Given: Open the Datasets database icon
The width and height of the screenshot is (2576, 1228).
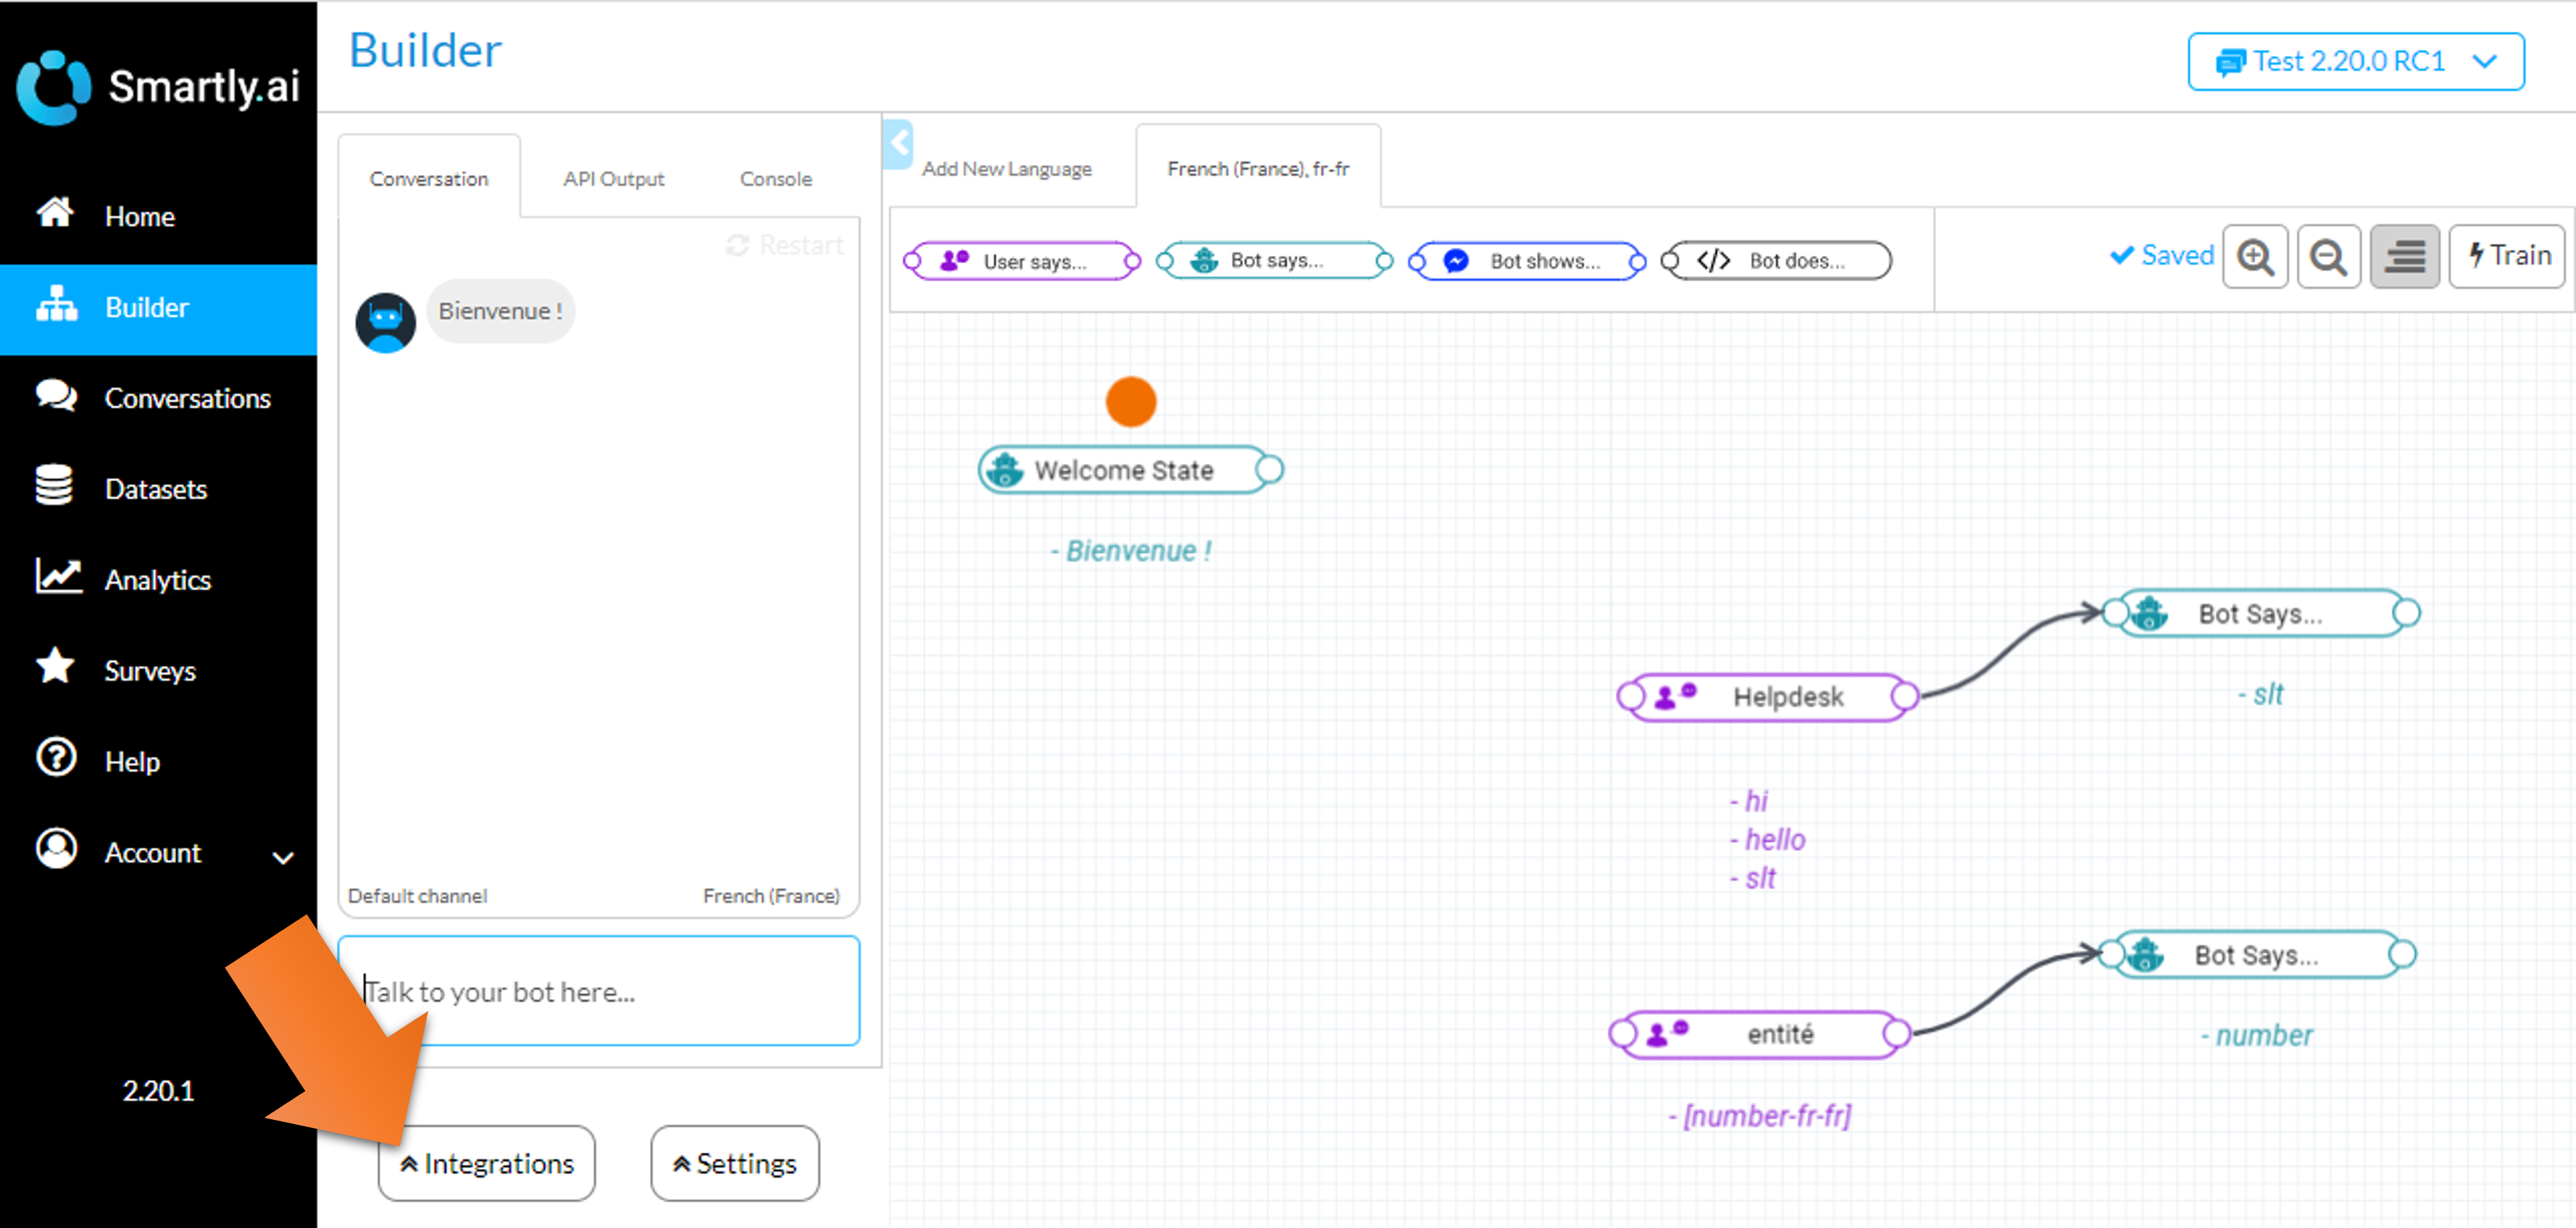Looking at the screenshot, I should pos(54,485).
